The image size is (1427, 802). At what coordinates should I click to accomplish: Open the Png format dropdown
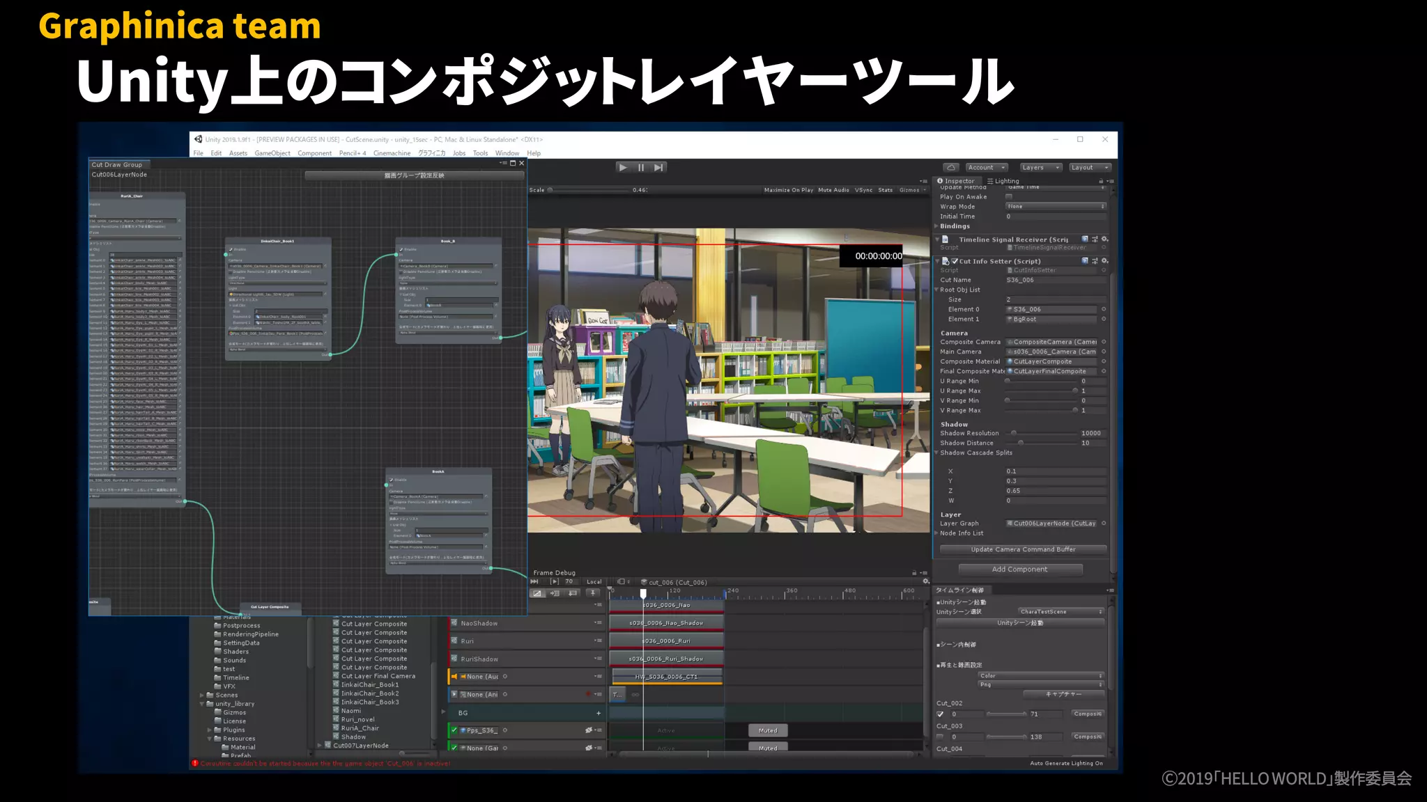click(x=1041, y=685)
